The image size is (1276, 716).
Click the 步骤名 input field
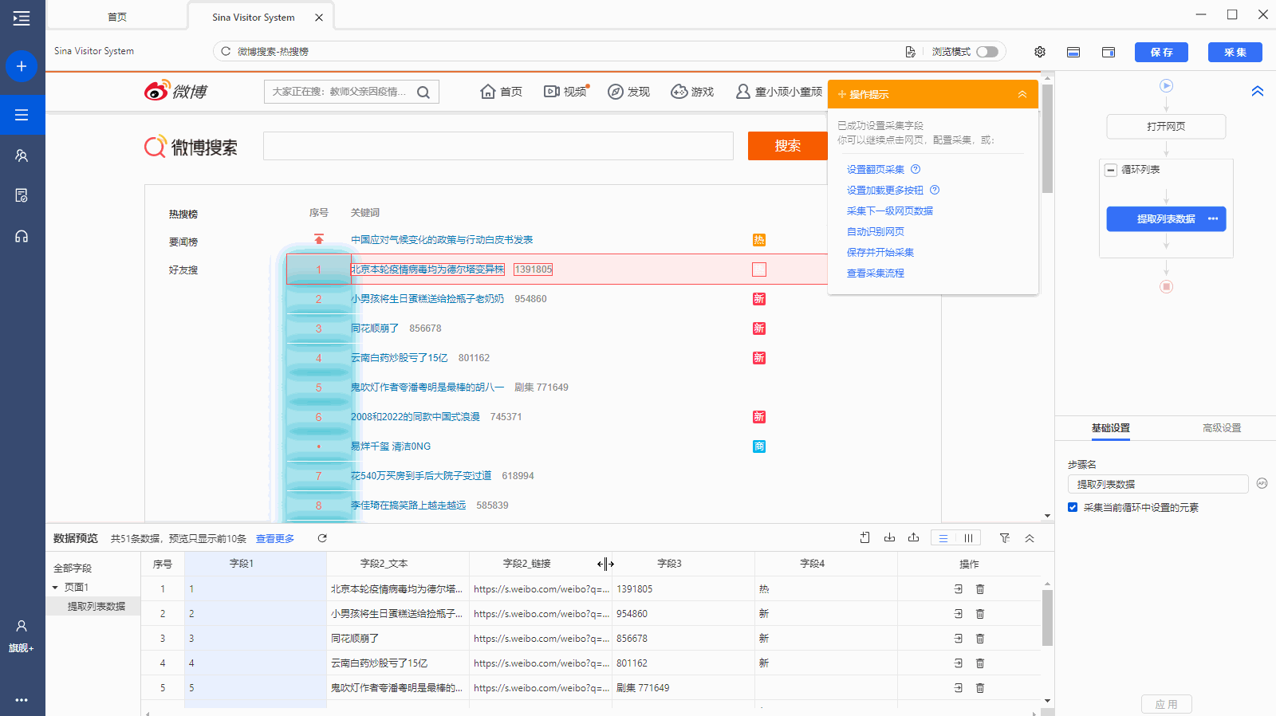pyautogui.click(x=1157, y=484)
